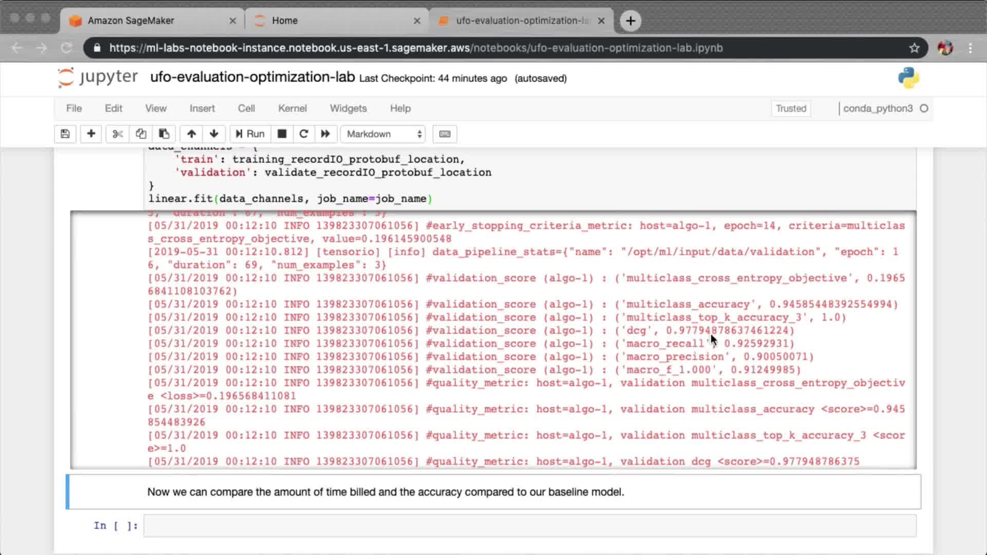987x555 pixels.
Task: Open the Widgets menu
Action: (x=348, y=108)
